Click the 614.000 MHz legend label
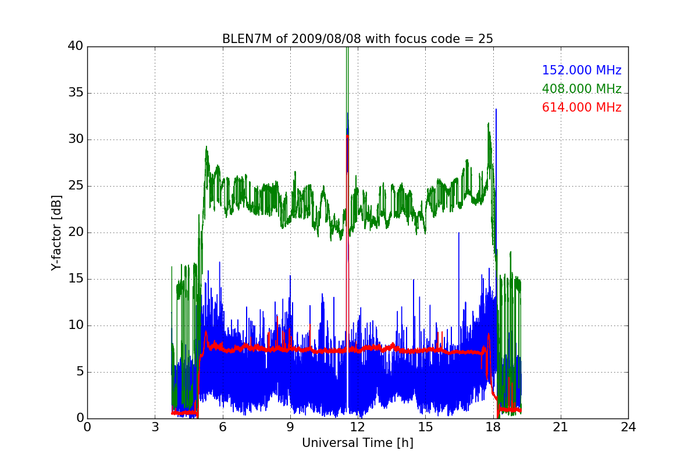The height and width of the screenshot is (465, 698). (582, 108)
